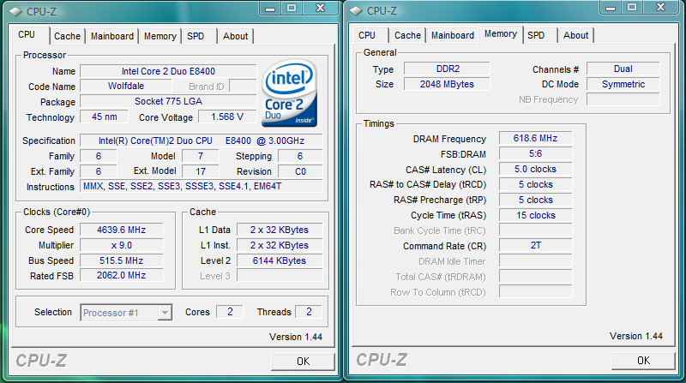Image resolution: width=686 pixels, height=383 pixels.
Task: Close the left CPU-Z window
Action: [321, 8]
